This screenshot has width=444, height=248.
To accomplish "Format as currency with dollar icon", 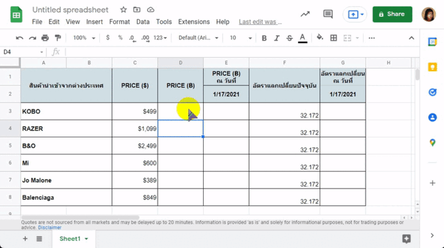I will 107,38.
